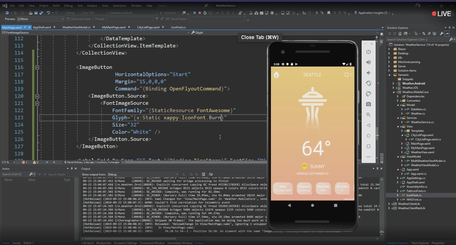
Task: Open the Weather.Android startup project dropdown
Action: (x=133, y=13)
